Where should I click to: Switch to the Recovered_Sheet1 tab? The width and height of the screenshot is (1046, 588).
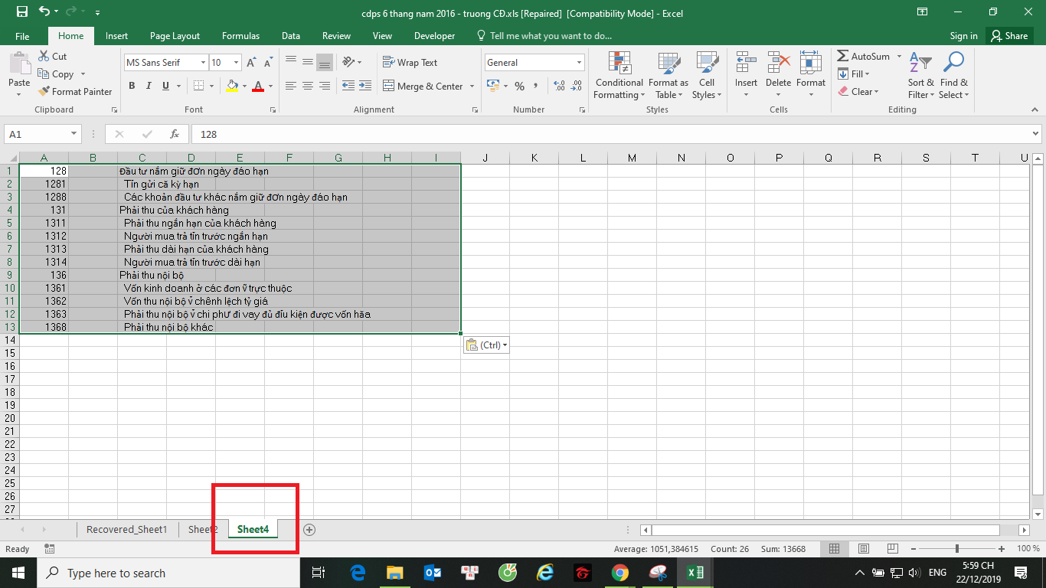[x=127, y=529]
